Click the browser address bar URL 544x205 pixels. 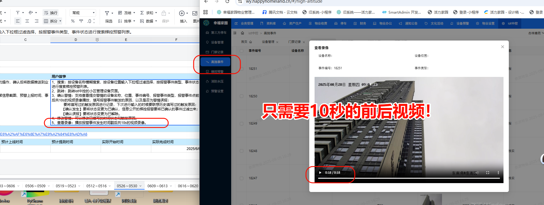(x=284, y=2)
